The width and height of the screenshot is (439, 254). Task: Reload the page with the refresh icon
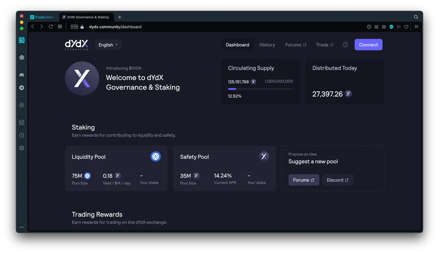(x=51, y=27)
